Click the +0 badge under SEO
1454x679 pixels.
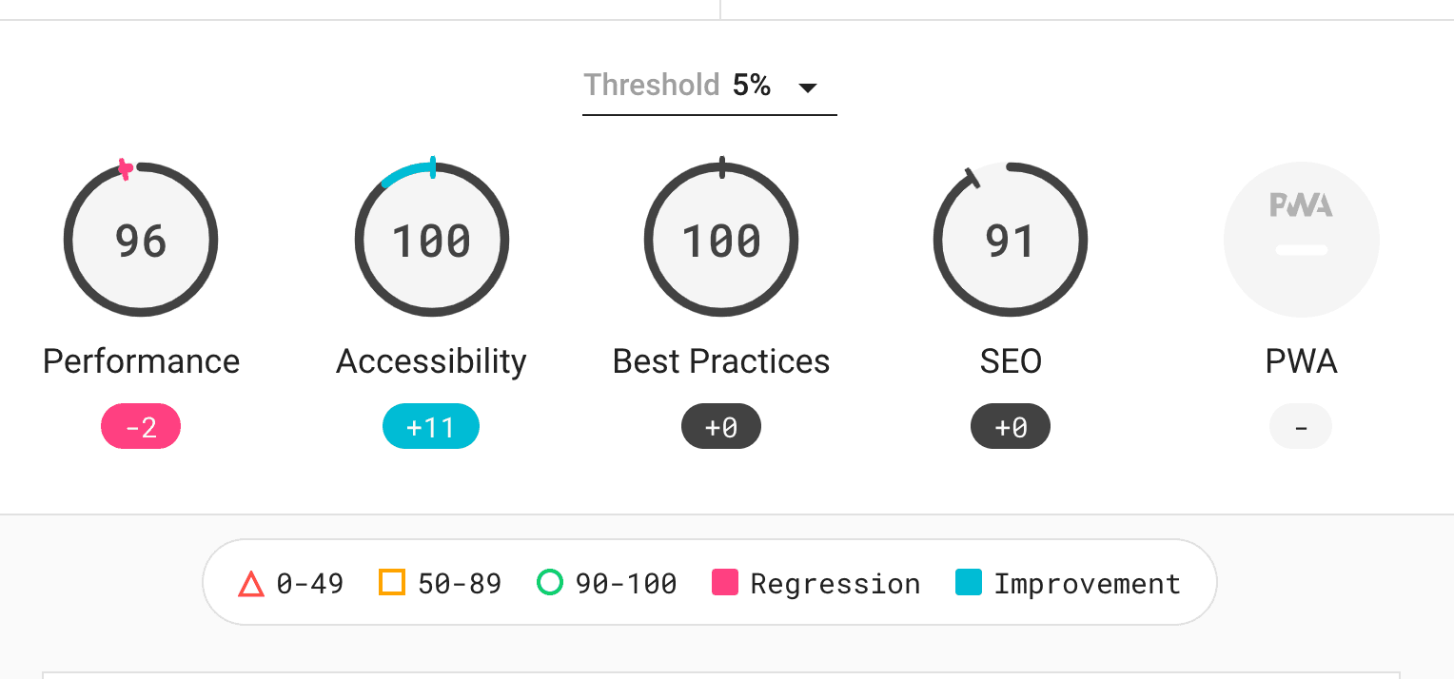1011,427
